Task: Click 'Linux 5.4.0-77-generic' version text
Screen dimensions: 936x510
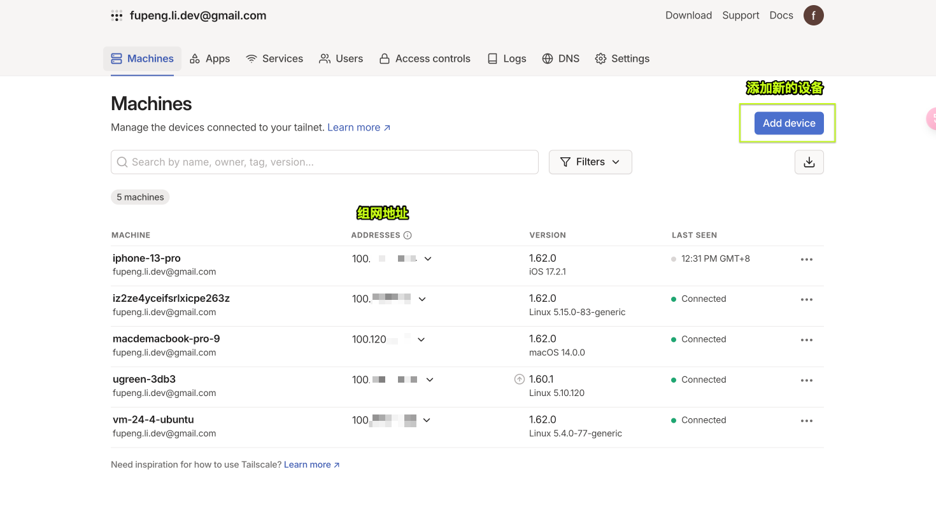Action: click(x=576, y=434)
